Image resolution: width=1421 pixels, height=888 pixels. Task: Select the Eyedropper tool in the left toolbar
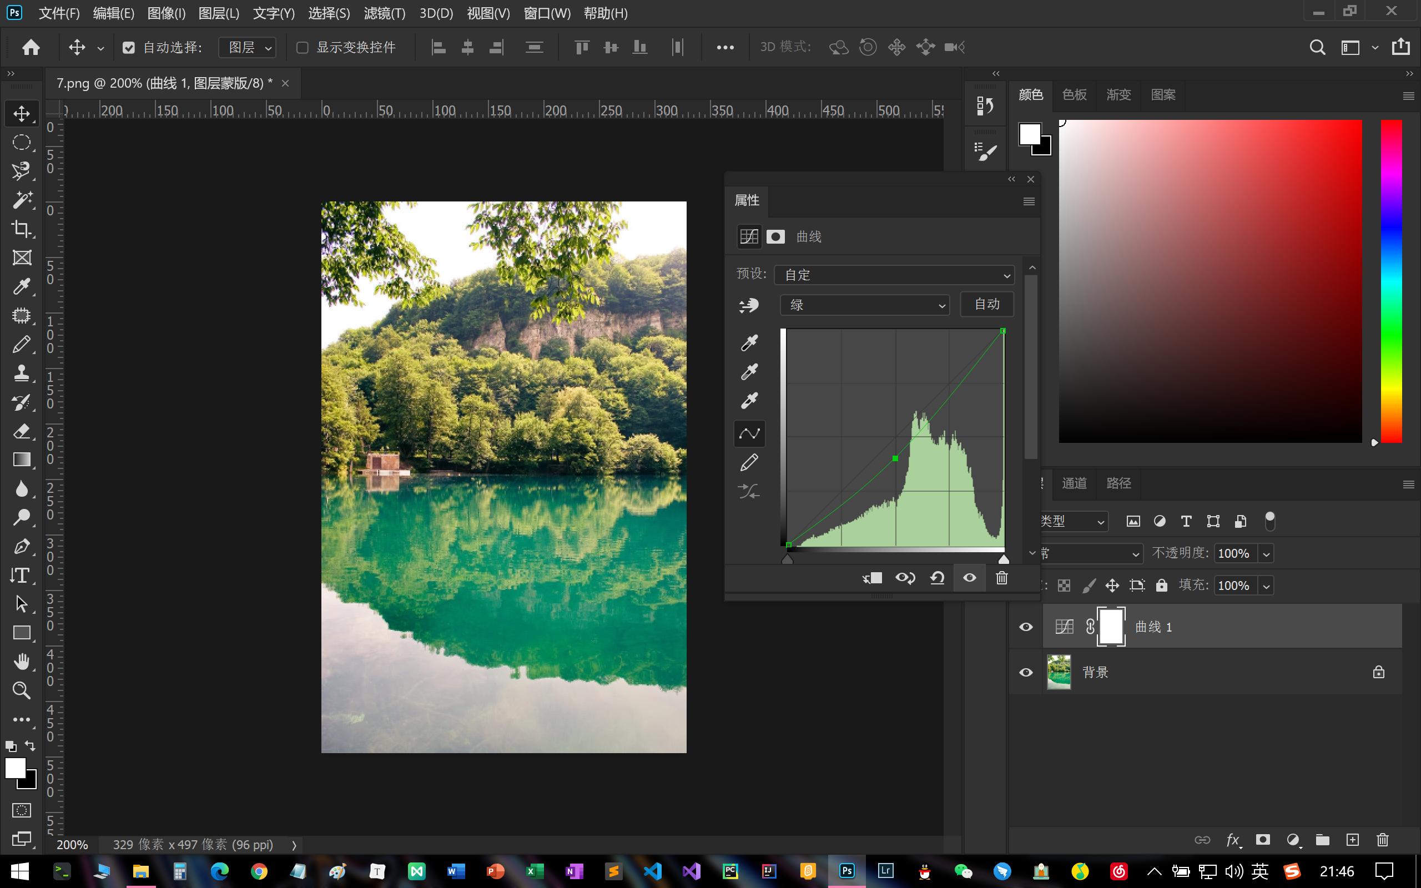click(22, 286)
